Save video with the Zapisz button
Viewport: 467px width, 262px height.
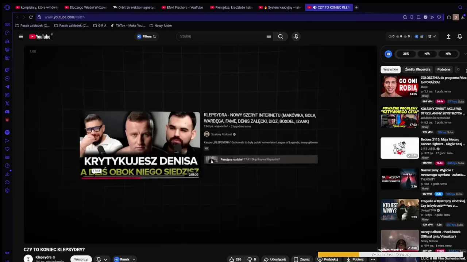point(302,259)
